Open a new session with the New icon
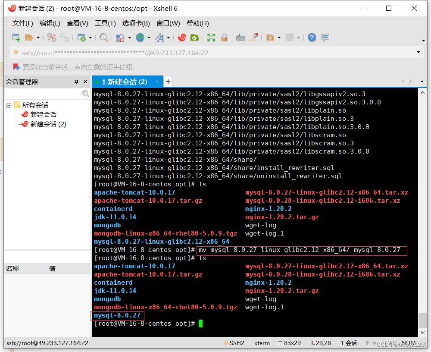This screenshot has height=352, width=431. point(16,38)
